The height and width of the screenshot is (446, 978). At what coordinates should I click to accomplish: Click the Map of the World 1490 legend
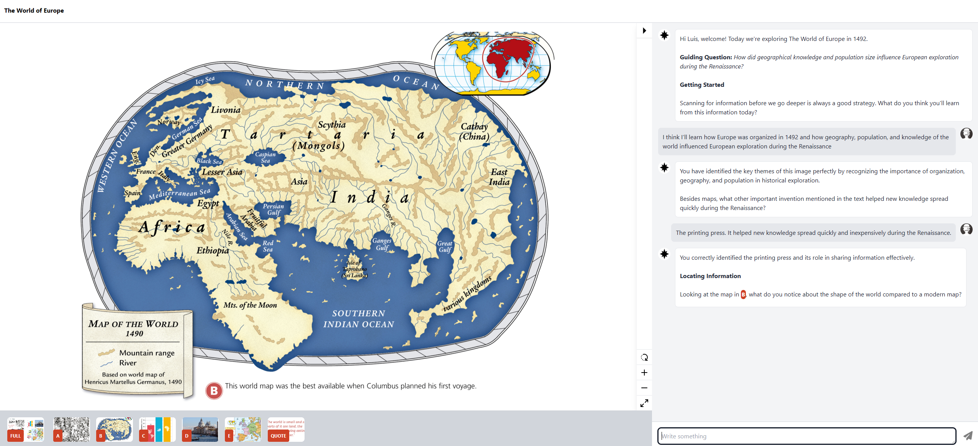click(137, 351)
